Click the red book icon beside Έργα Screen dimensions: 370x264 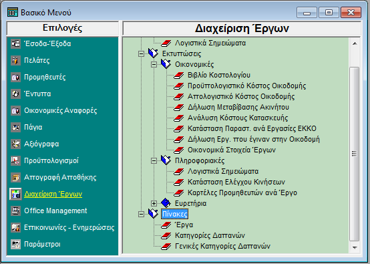pyautogui.click(x=166, y=225)
